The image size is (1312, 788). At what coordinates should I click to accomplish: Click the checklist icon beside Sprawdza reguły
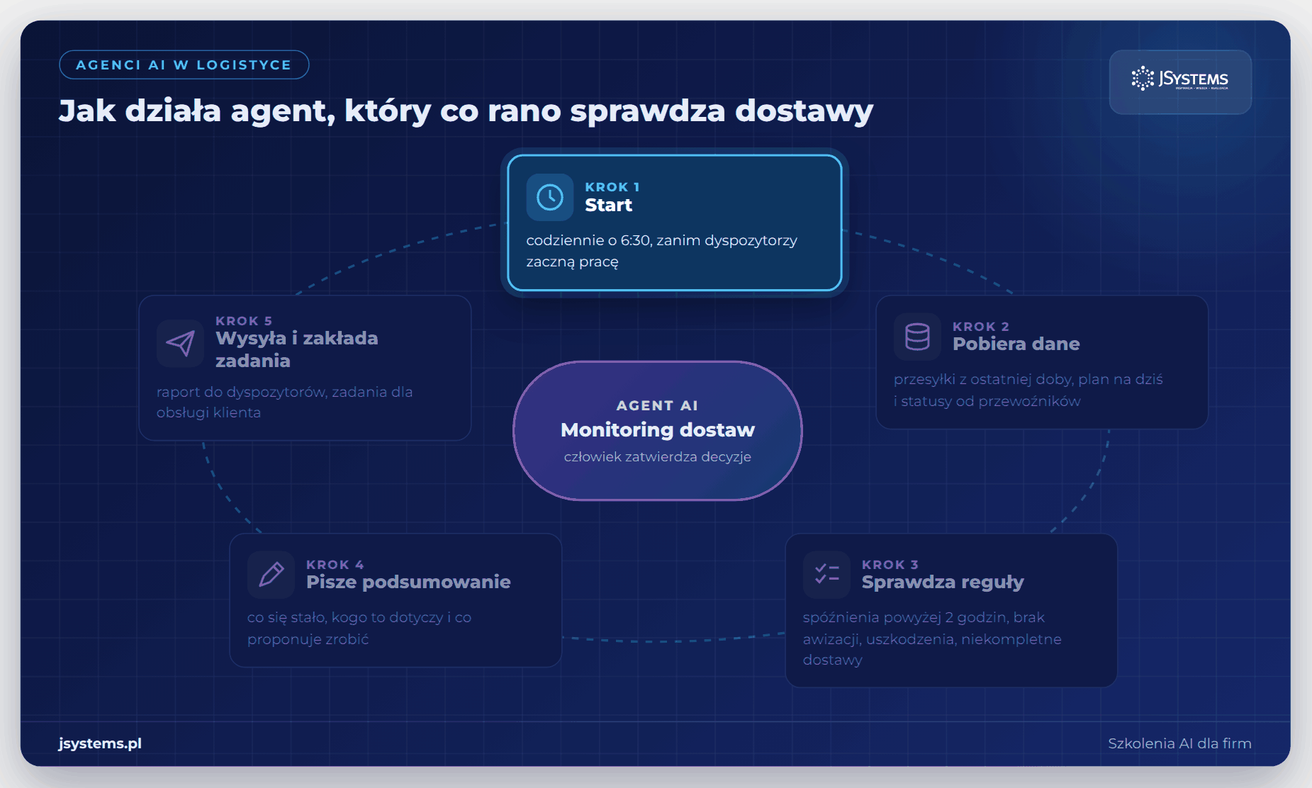826,575
